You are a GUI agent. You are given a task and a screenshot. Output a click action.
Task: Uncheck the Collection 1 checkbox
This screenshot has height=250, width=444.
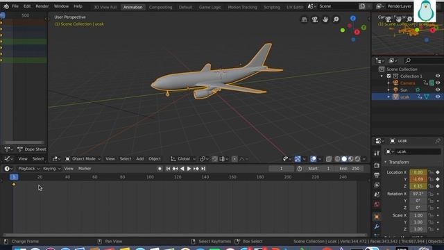pos(388,76)
